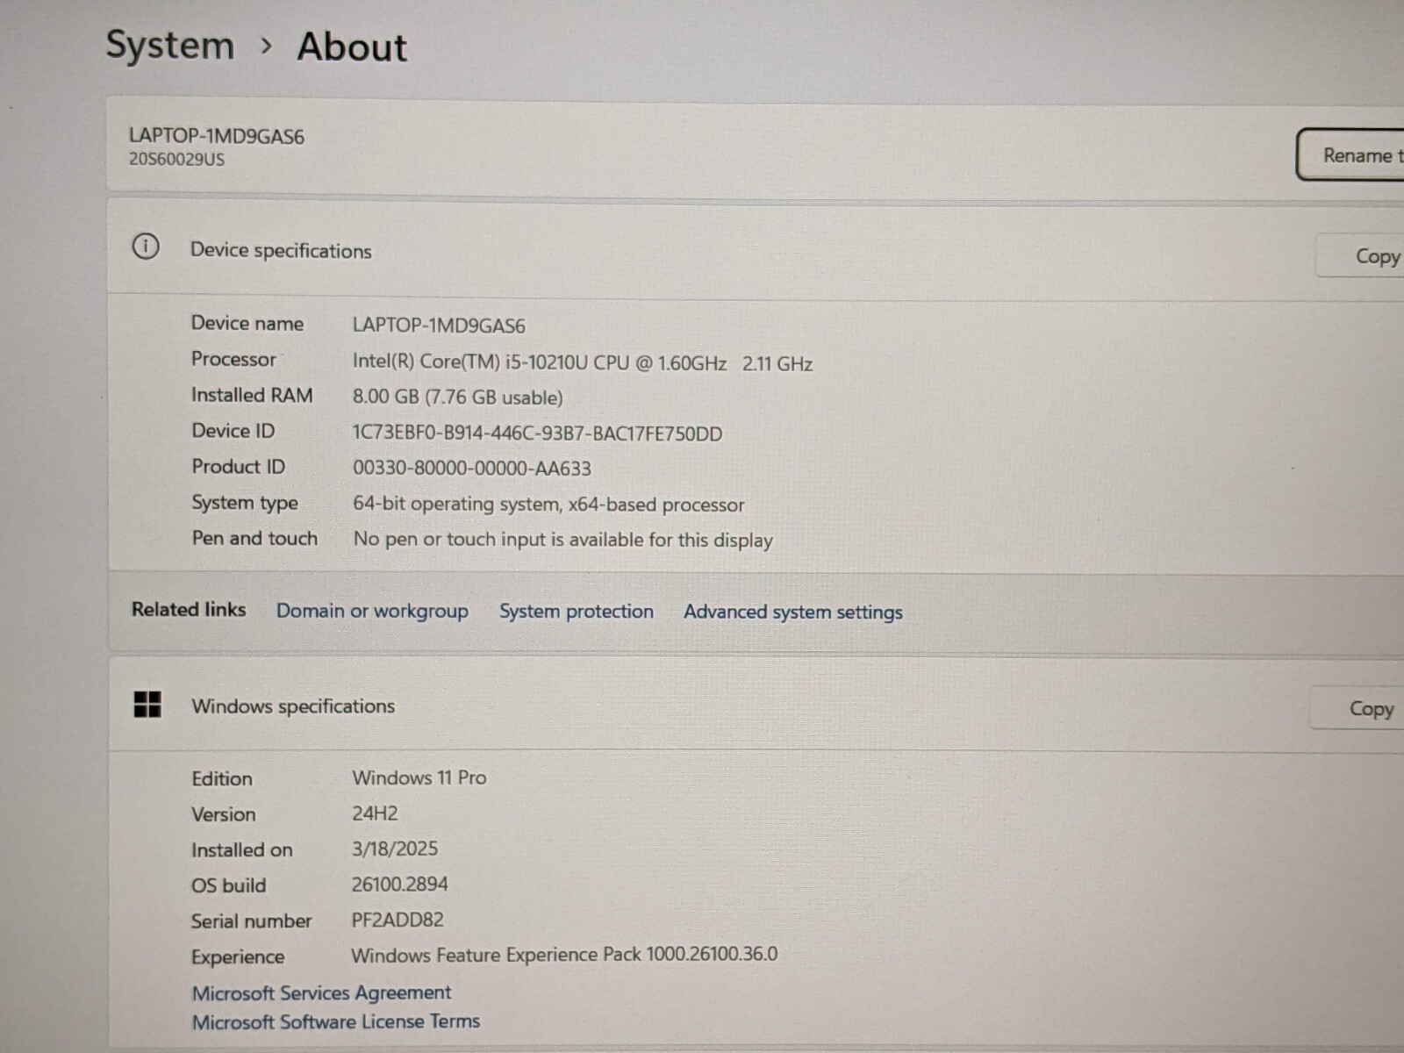Screen dimensions: 1404x1053
Task: Open Advanced system settings link
Action: pyautogui.click(x=793, y=612)
